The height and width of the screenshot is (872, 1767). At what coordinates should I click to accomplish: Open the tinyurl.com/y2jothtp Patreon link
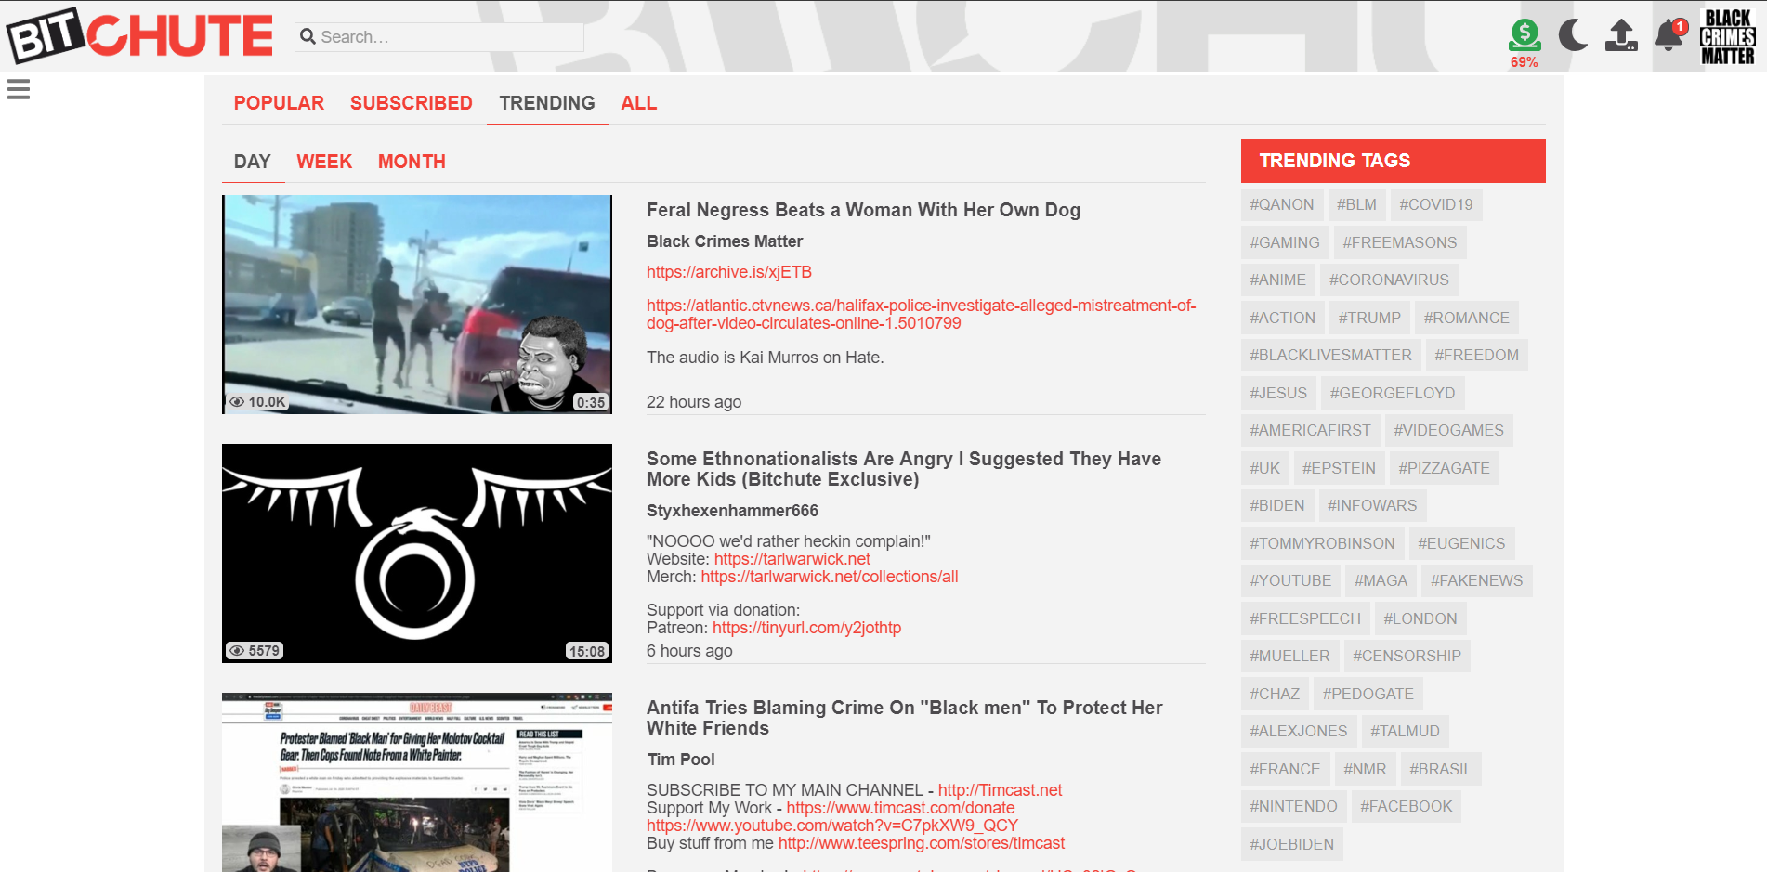[807, 628]
